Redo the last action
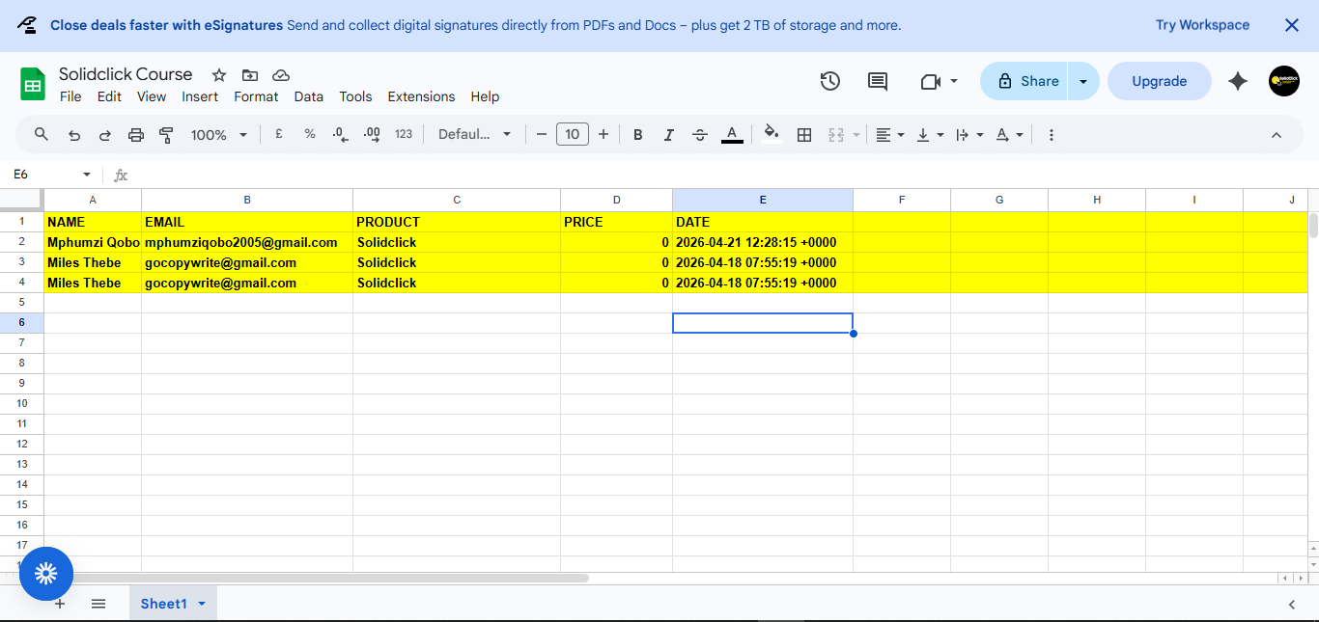This screenshot has height=622, width=1319. pyautogui.click(x=105, y=135)
